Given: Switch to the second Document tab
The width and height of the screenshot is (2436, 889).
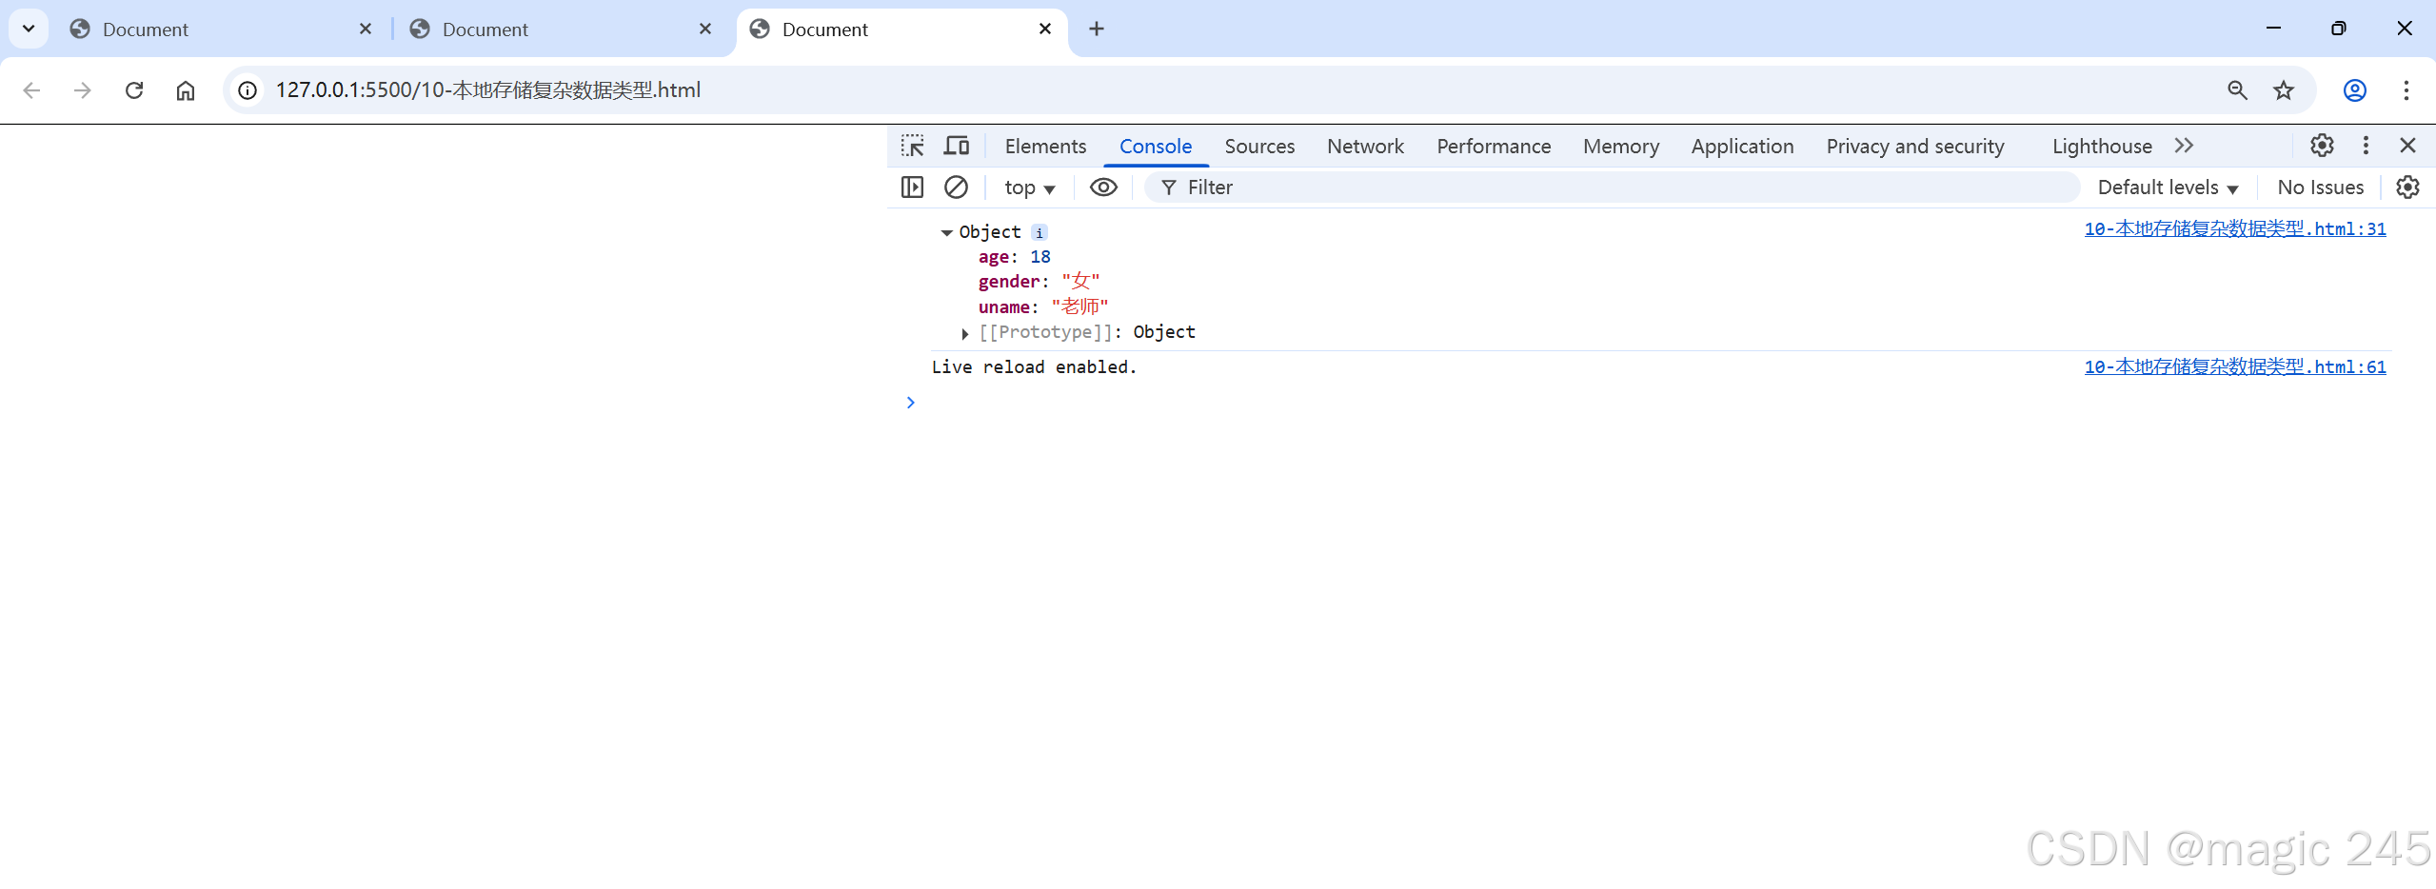Looking at the screenshot, I should [x=562, y=30].
